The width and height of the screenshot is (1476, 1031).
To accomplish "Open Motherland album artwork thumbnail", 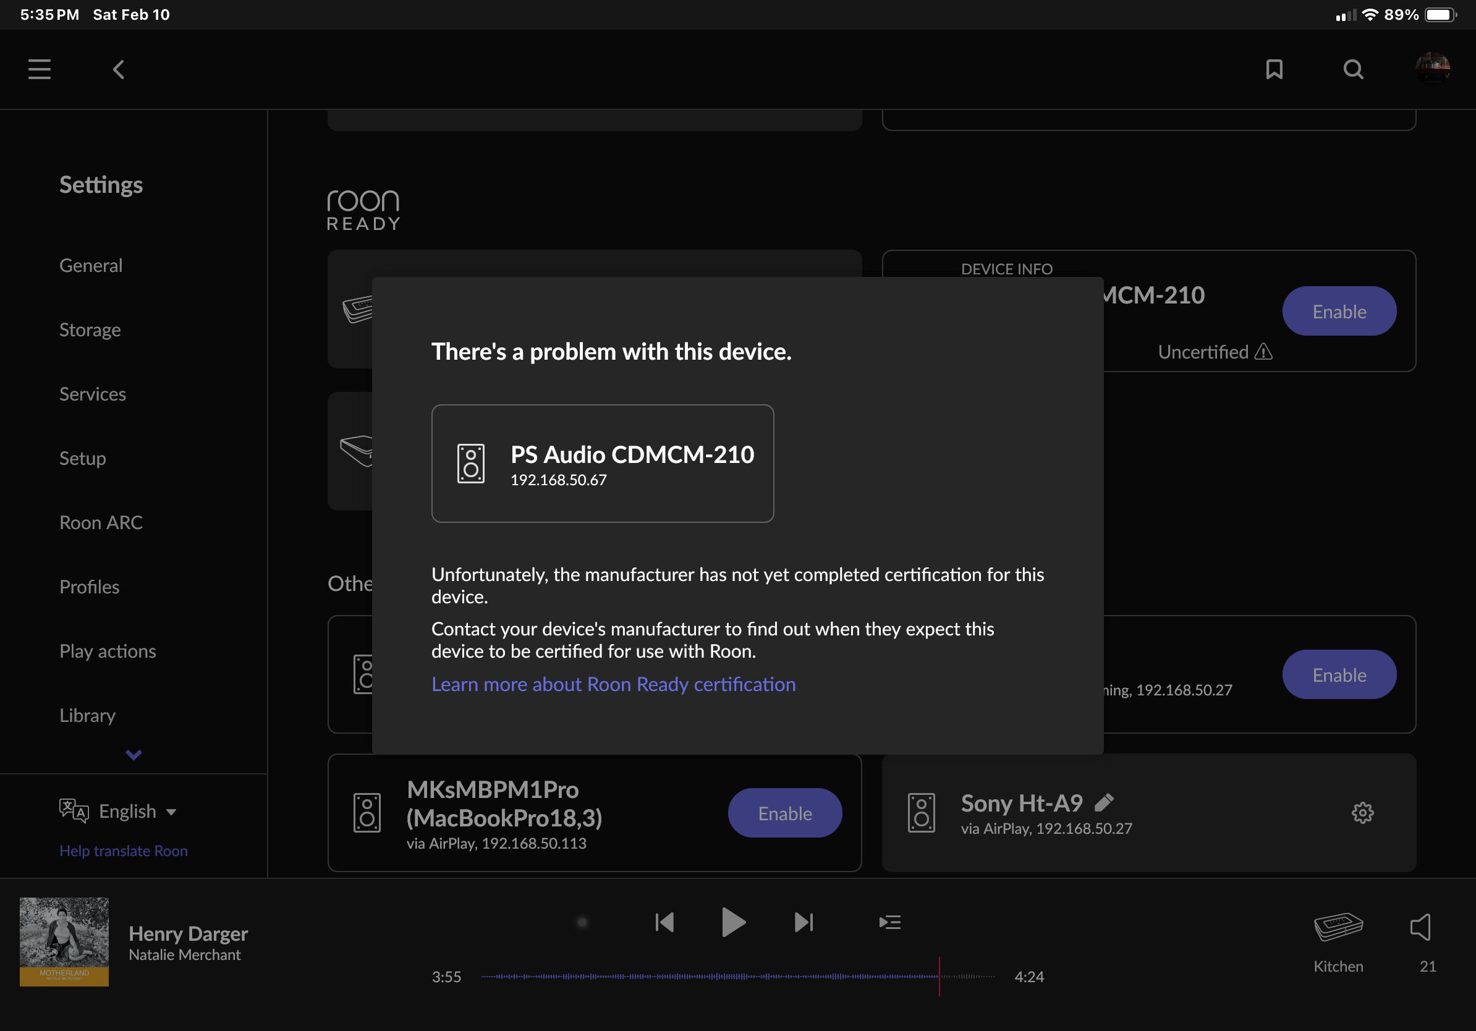I will [64, 941].
